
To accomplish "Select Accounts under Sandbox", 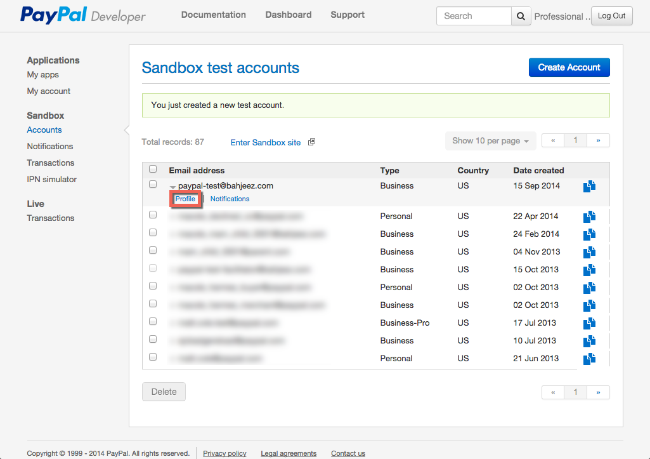I will (44, 130).
